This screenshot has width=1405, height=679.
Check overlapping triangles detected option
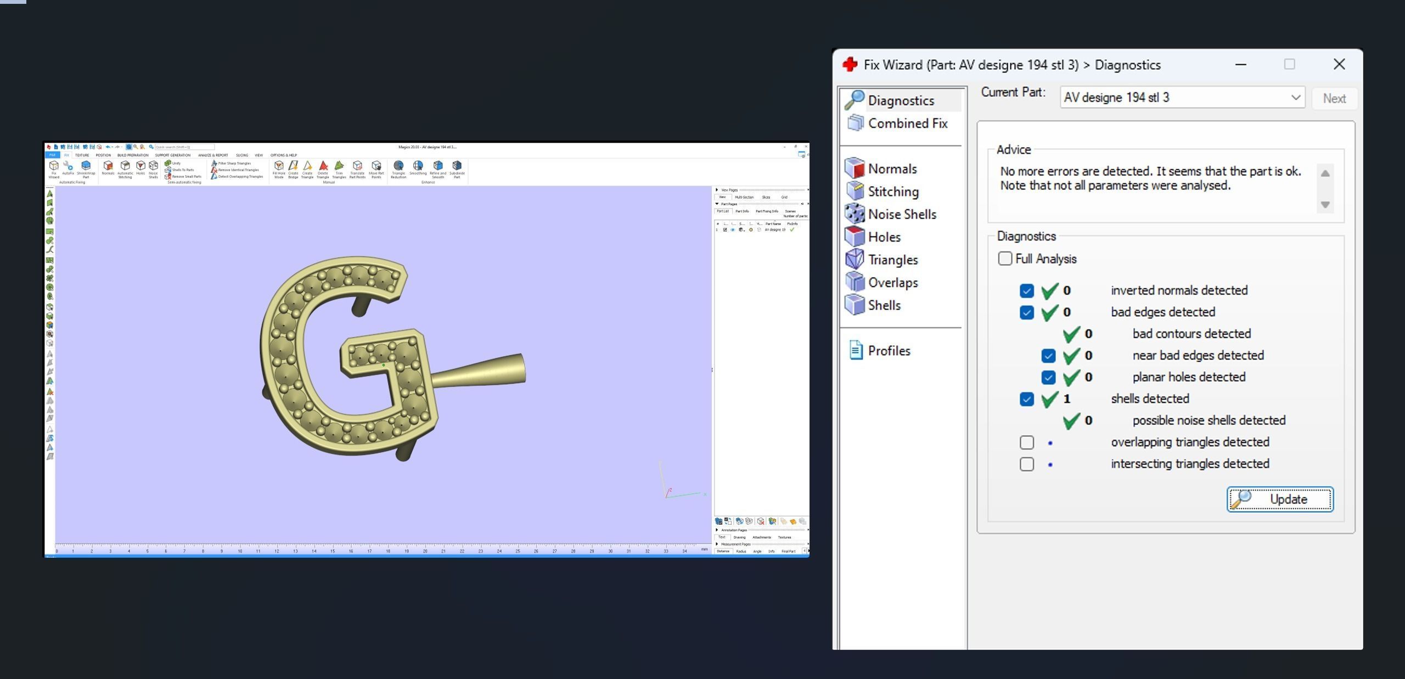(1026, 442)
